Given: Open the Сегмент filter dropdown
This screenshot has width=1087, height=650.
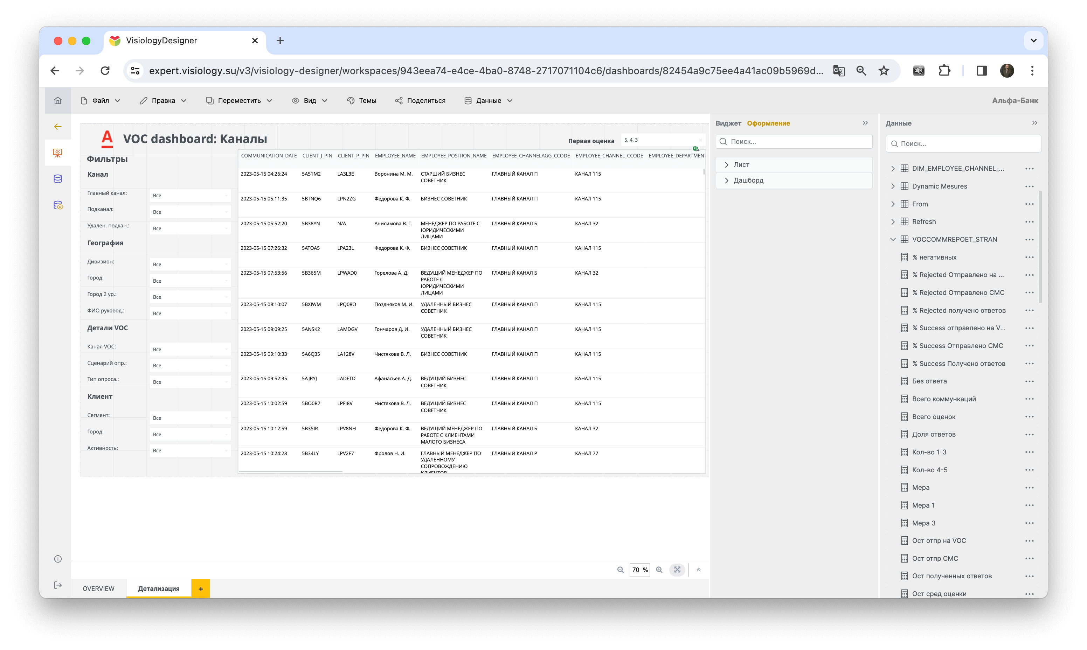Looking at the screenshot, I should coord(190,418).
